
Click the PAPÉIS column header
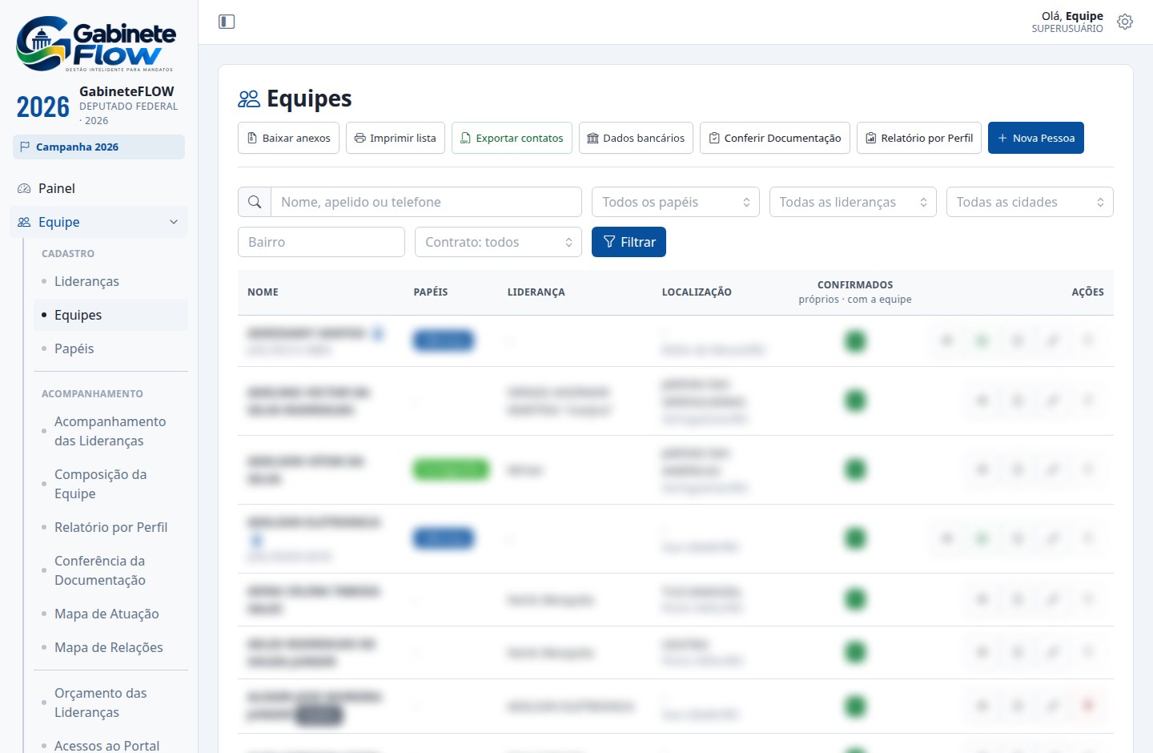pyautogui.click(x=431, y=292)
